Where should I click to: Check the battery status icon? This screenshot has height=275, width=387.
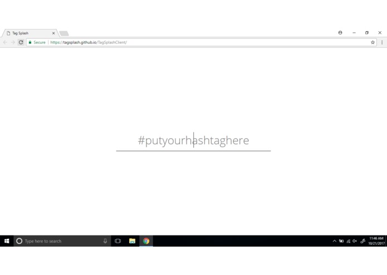coord(341,241)
